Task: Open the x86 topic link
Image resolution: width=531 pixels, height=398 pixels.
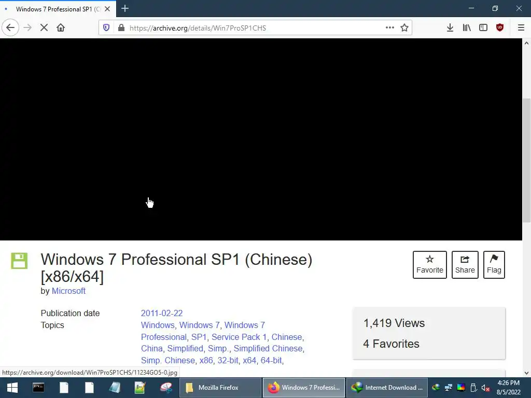Action: click(206, 361)
